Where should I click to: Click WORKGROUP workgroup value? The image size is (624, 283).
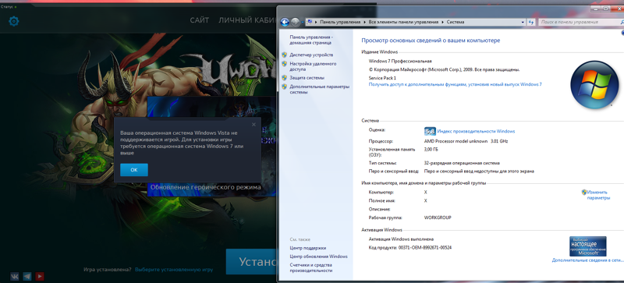[438, 218]
